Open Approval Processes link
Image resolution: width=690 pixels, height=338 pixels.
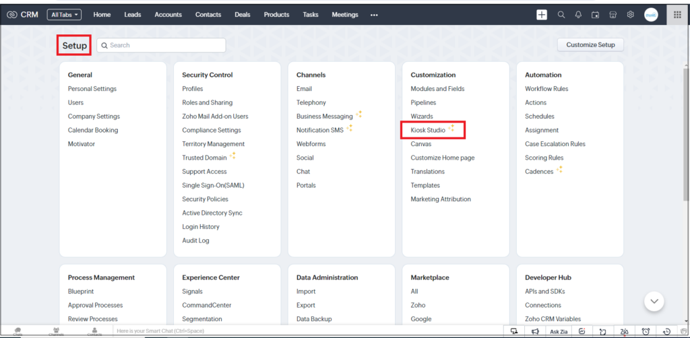point(95,305)
